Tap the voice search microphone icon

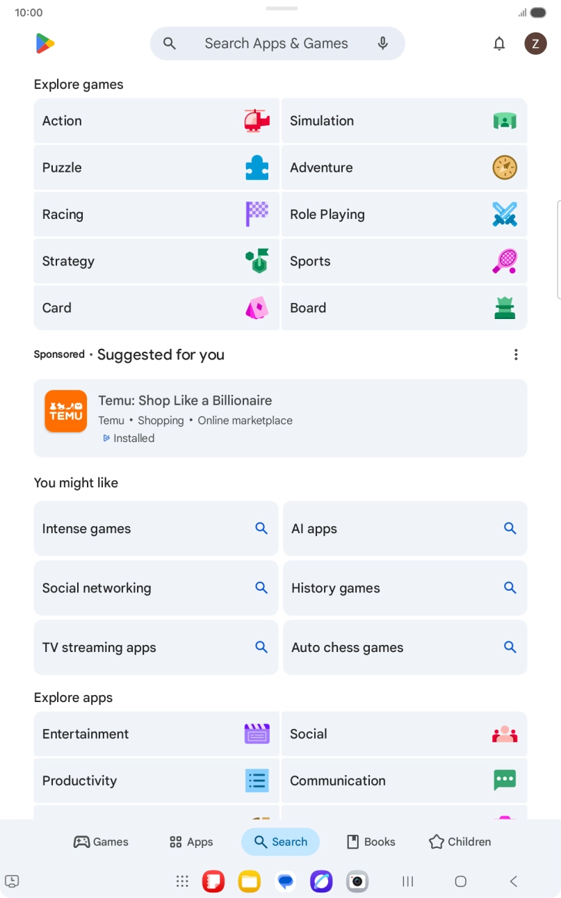(x=382, y=44)
